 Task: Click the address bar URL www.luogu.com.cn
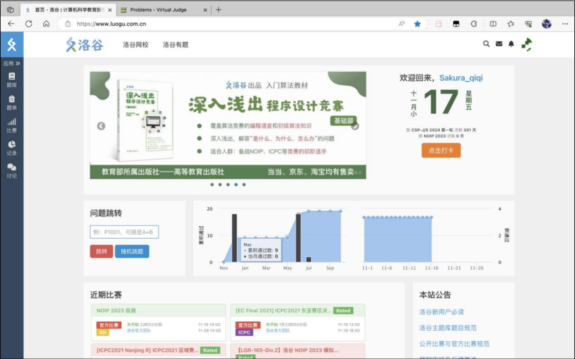click(112, 24)
